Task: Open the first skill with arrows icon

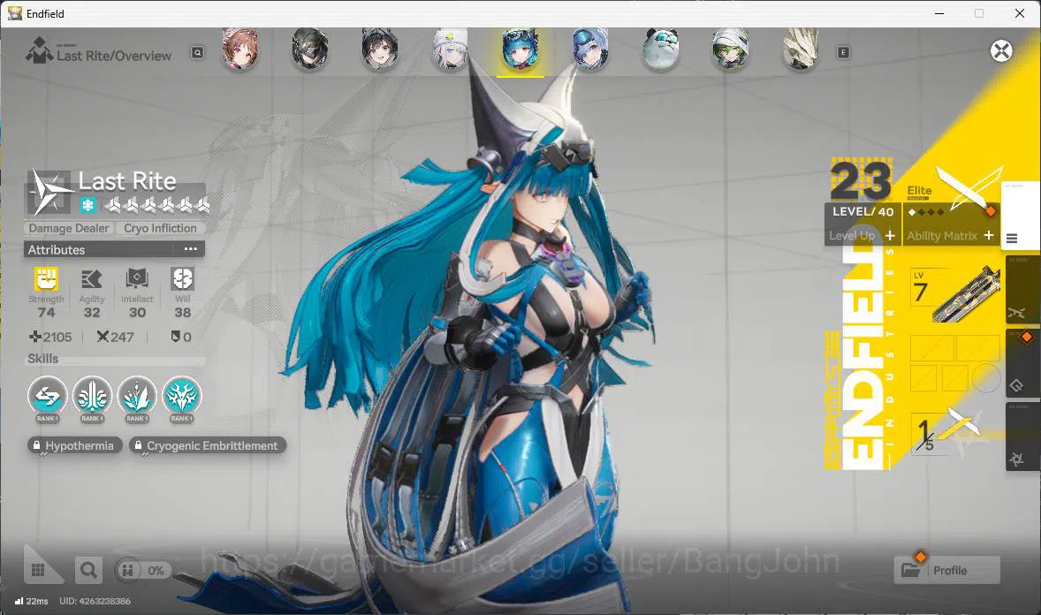Action: 47,396
